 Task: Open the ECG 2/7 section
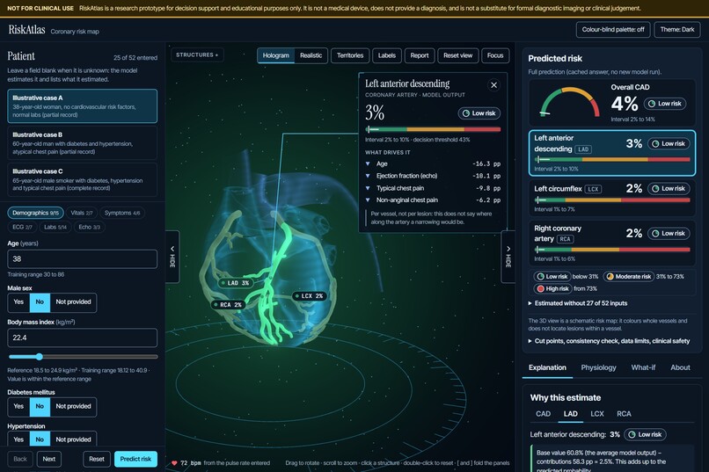point(22,227)
